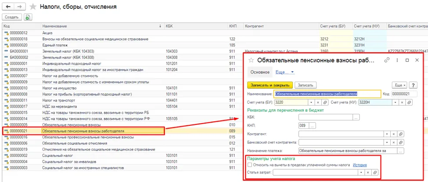Click in the Наименование input field
Viewport: 428px width, 182px height.
point(327,94)
